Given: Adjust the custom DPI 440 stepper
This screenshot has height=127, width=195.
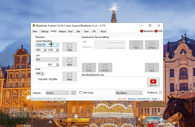Looking at the screenshot, I should coord(57,65).
